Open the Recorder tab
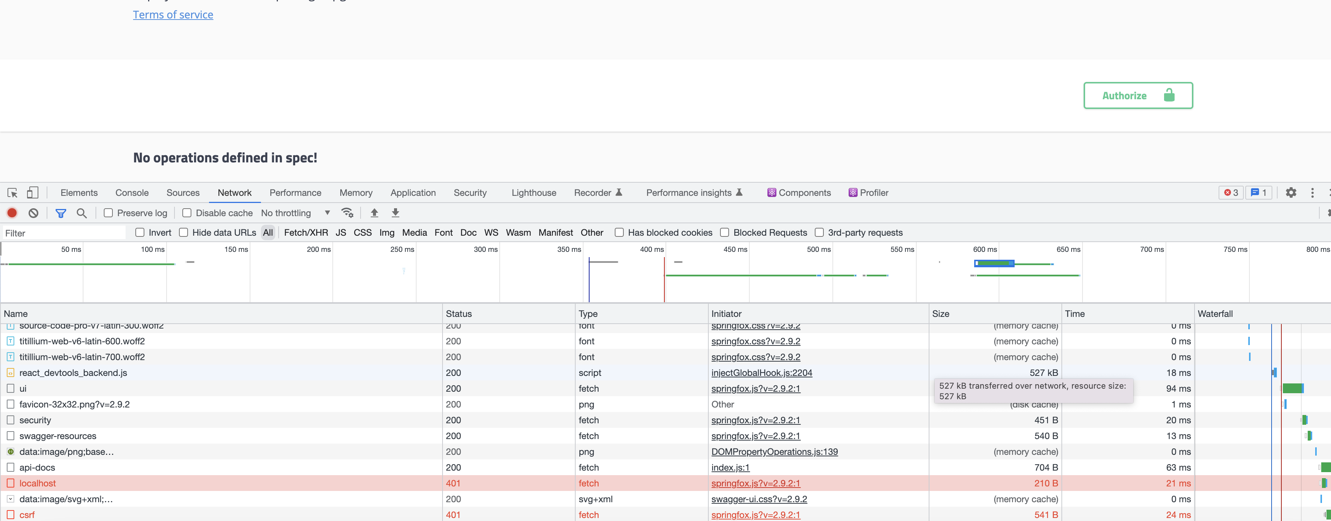Image resolution: width=1331 pixels, height=521 pixels. (x=598, y=192)
